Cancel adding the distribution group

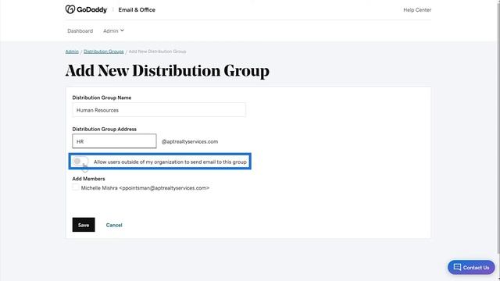(x=114, y=225)
